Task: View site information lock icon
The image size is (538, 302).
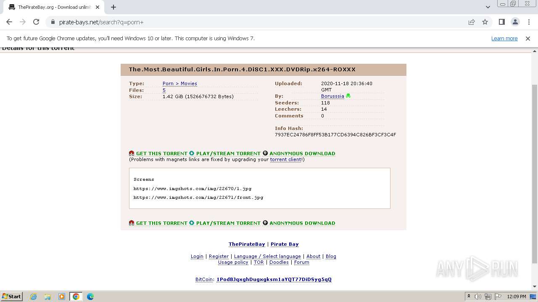Action: pos(53,22)
